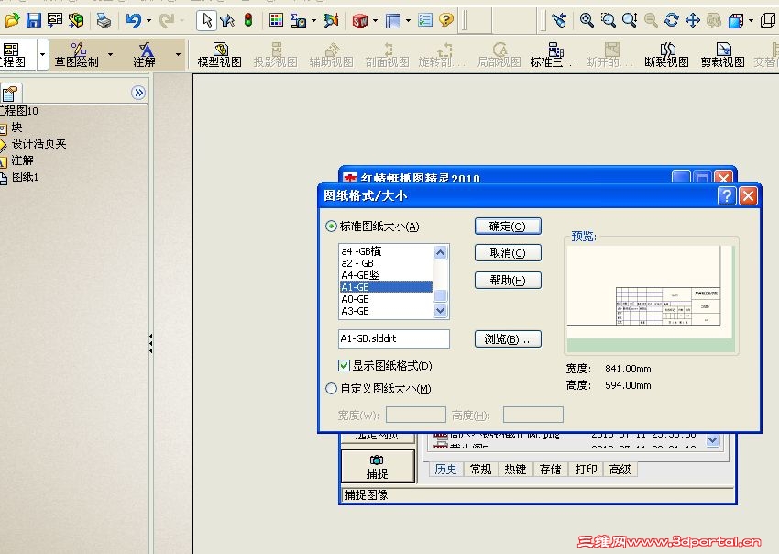Select 自定义图纸大小(M) radio button

pos(331,388)
